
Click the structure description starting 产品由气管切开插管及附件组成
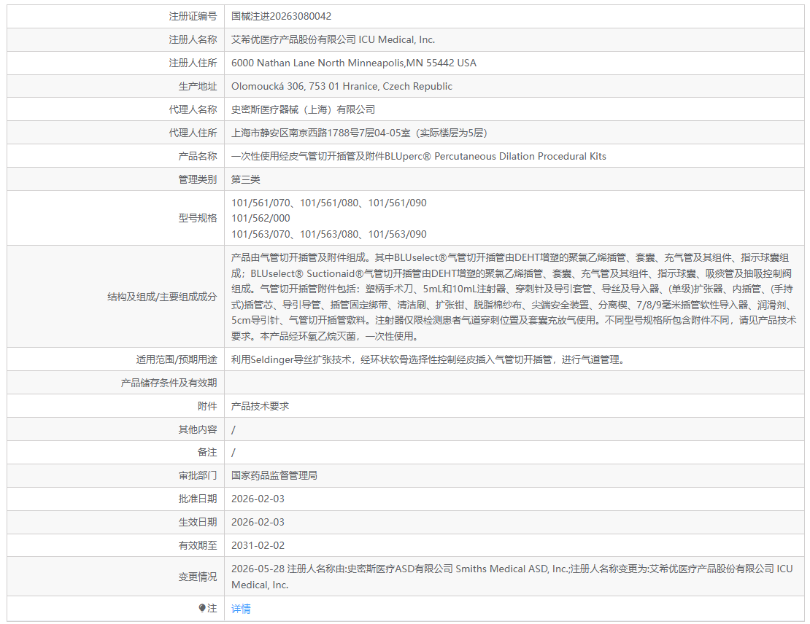pyautogui.click(x=514, y=297)
